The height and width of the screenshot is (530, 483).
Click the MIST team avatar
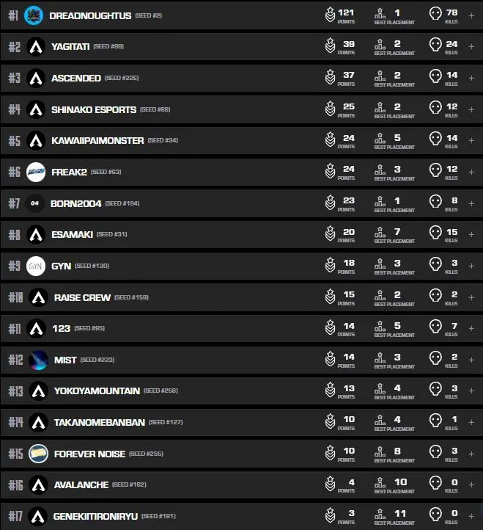(x=39, y=360)
